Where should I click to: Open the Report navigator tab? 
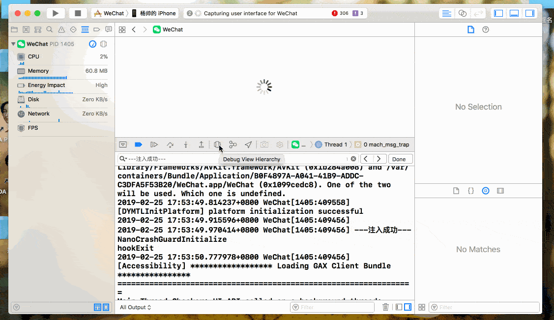(109, 29)
